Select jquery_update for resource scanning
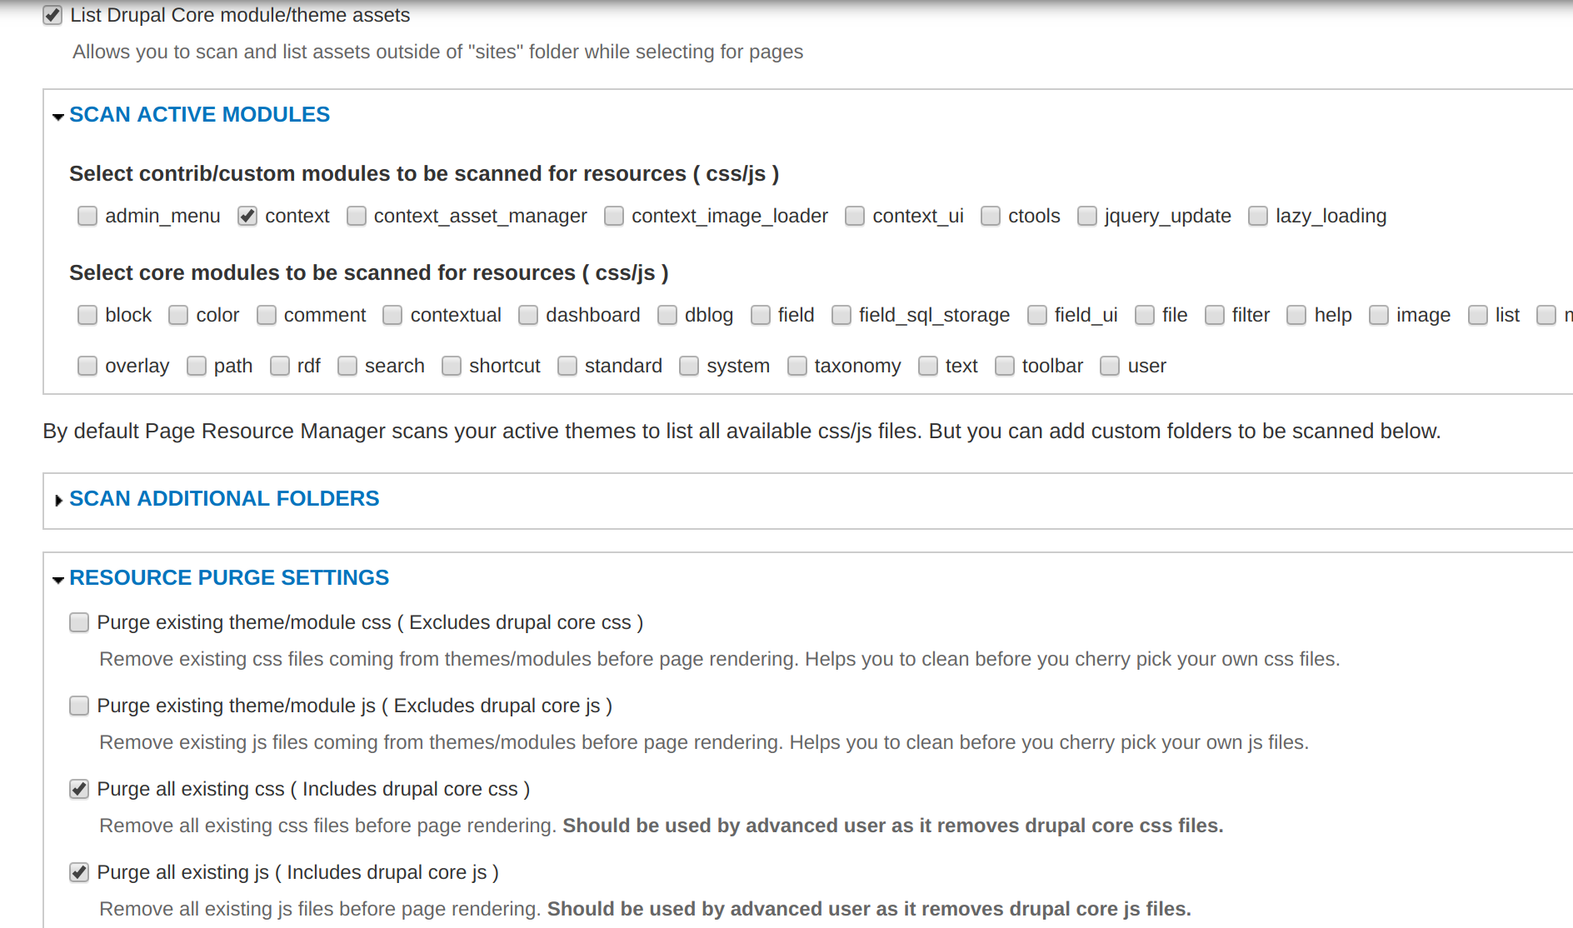Screen dimensions: 1573x928 click(1087, 216)
